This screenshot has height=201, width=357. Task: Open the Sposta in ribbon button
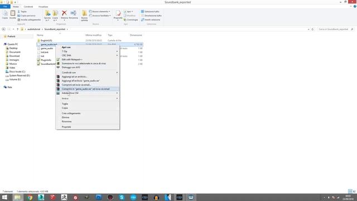(47, 16)
